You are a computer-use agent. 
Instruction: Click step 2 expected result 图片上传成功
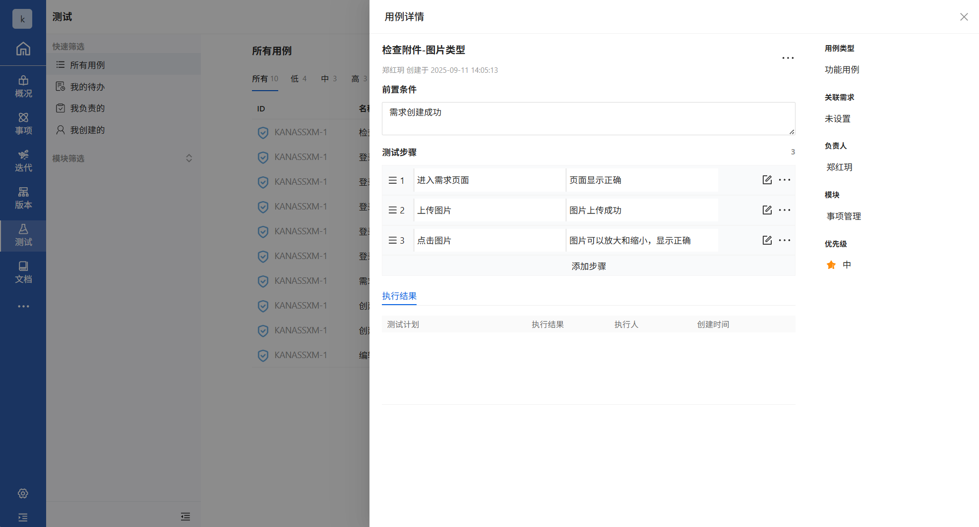click(642, 211)
